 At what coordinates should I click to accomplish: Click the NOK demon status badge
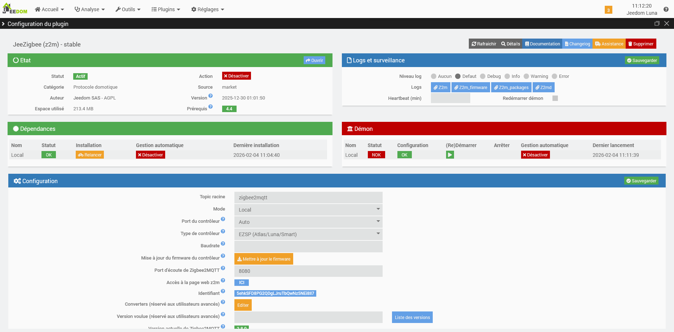pos(376,155)
